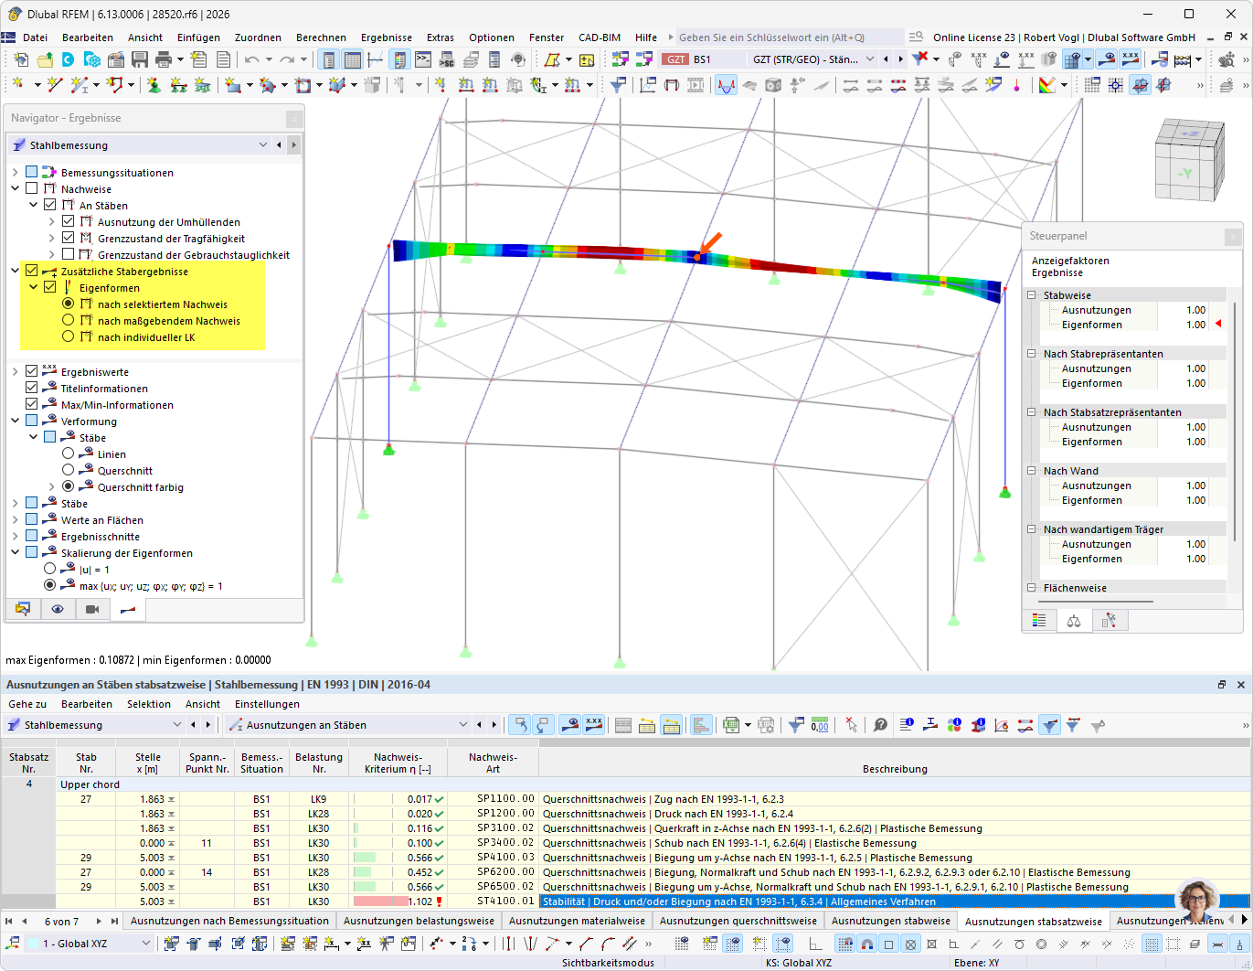
Task: Open the 'Ausnutzungen an Stäben' table dropdown
Action: [462, 725]
